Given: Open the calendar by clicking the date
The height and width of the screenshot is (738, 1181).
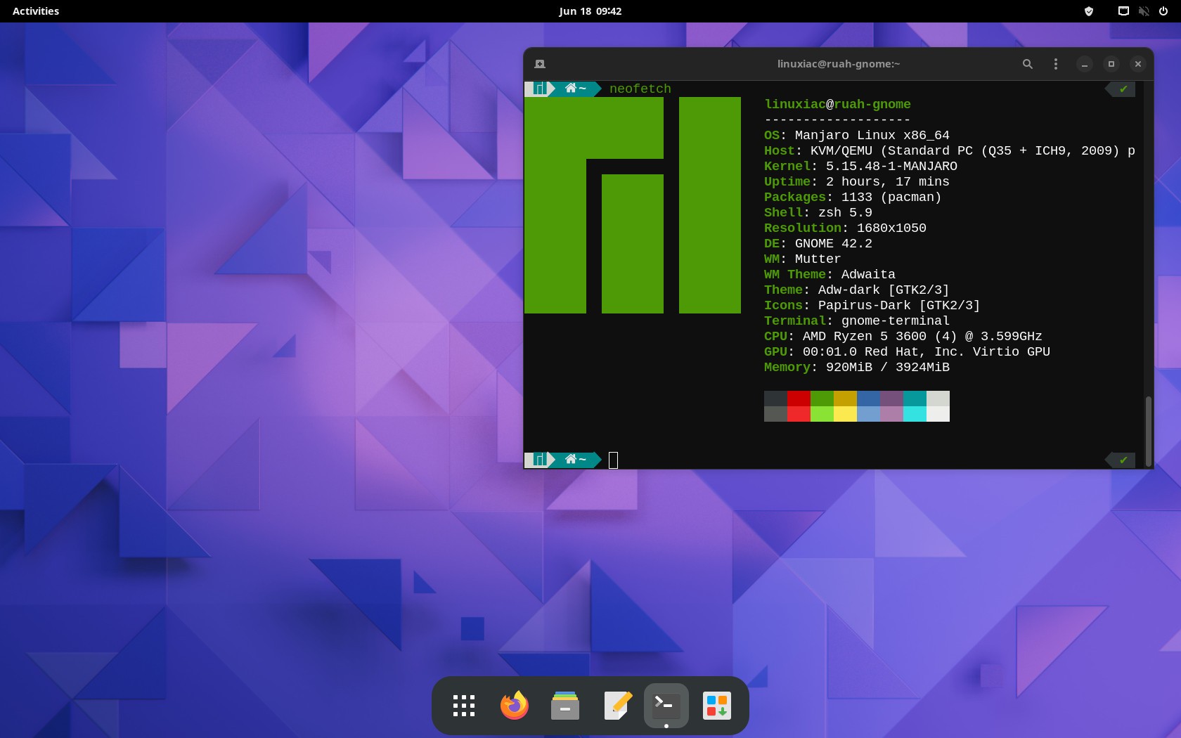Looking at the screenshot, I should 590,11.
